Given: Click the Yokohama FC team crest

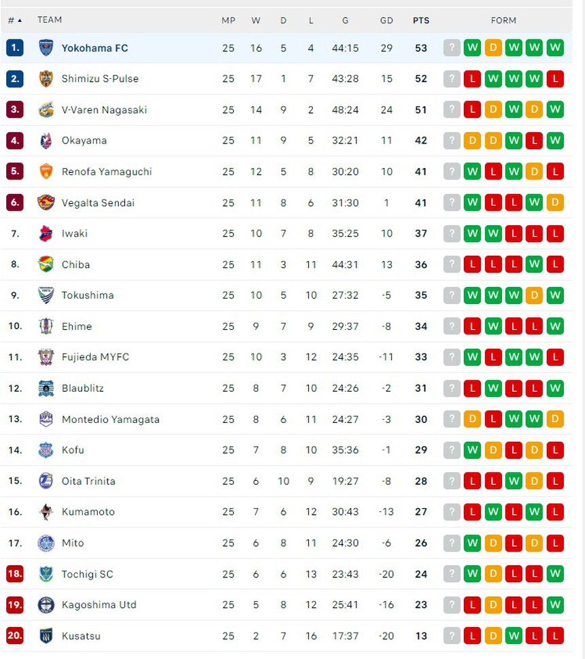Looking at the screenshot, I should (x=46, y=48).
